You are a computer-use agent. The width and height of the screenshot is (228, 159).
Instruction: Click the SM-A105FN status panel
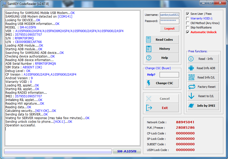point(127,151)
